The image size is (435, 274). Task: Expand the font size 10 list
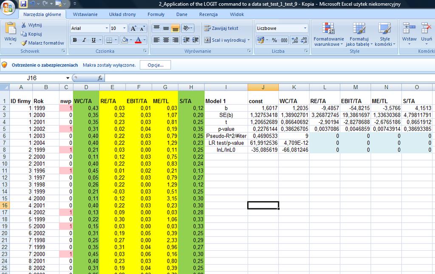coord(124,28)
